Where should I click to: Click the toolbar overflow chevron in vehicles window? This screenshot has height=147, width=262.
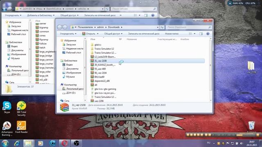point(121,16)
